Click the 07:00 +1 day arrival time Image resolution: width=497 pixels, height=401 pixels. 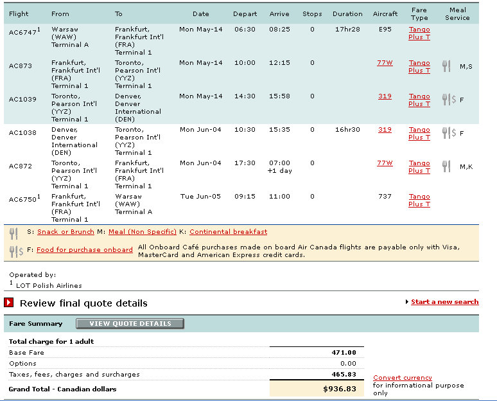click(x=279, y=166)
